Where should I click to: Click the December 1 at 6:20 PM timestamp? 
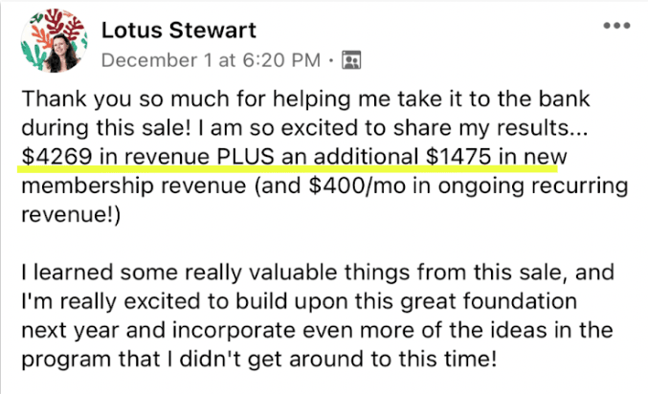pyautogui.click(x=210, y=60)
